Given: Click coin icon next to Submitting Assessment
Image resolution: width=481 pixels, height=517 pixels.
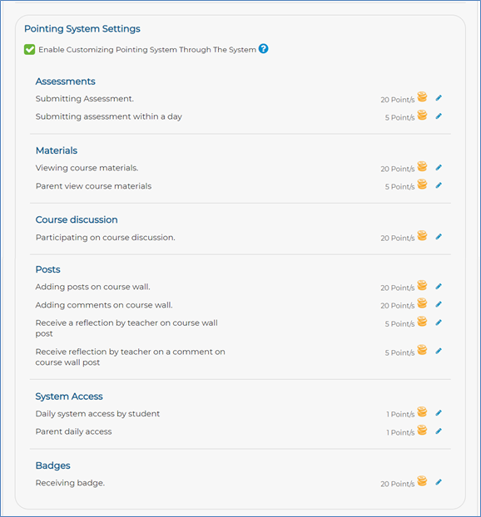Looking at the screenshot, I should (422, 97).
